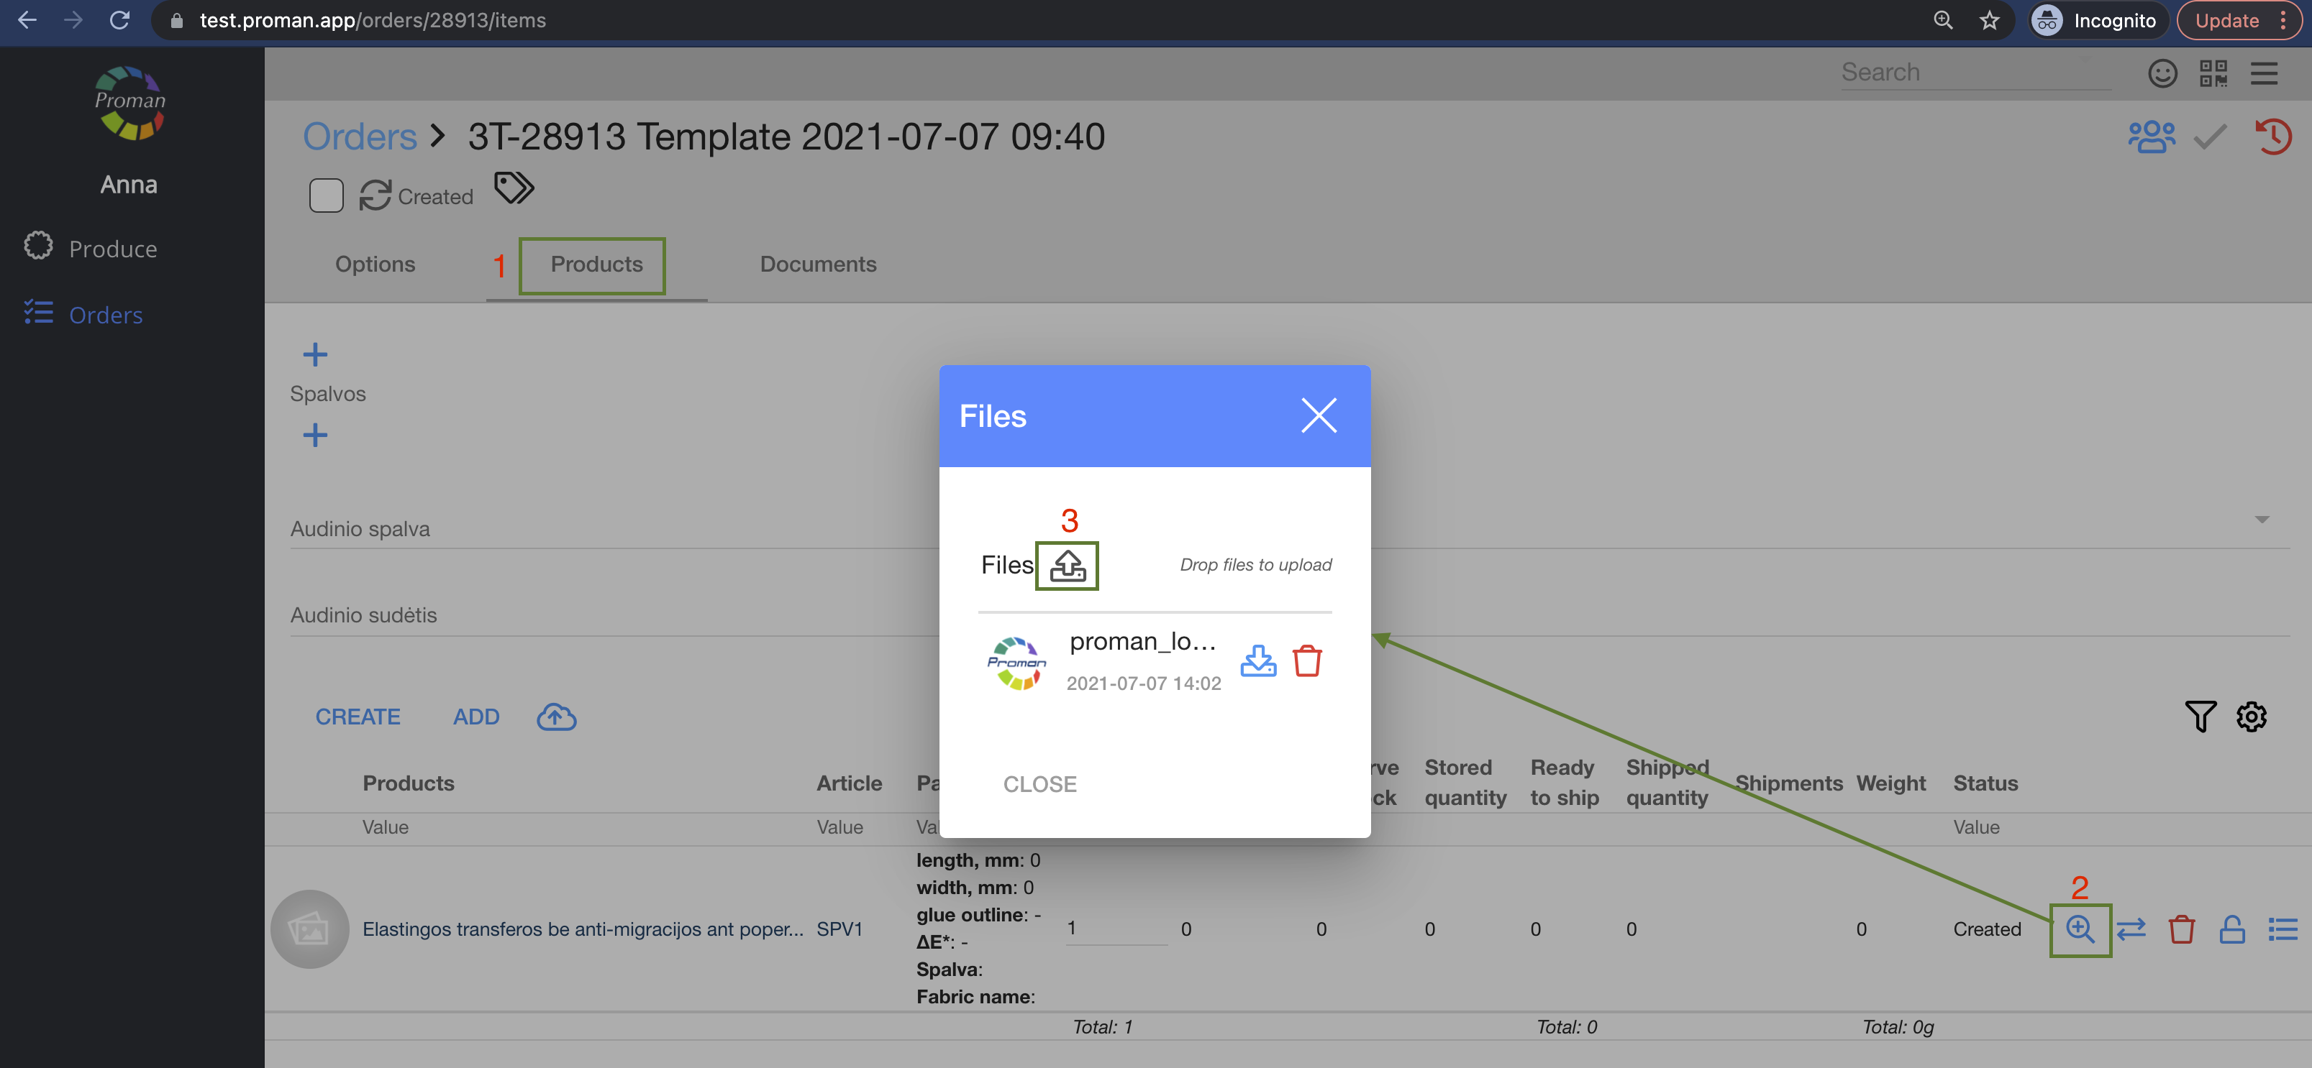Open product files magnifier icon in row

[2080, 929]
